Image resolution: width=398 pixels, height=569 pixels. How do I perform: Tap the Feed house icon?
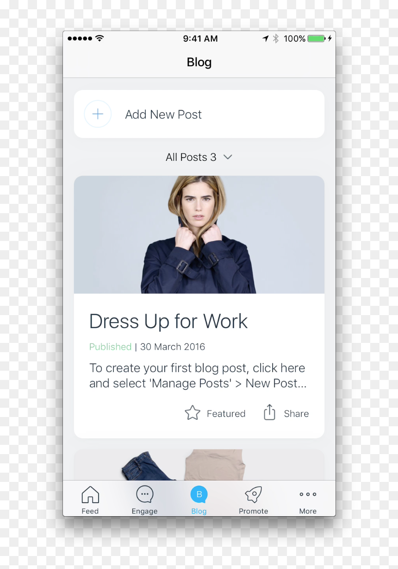90,495
